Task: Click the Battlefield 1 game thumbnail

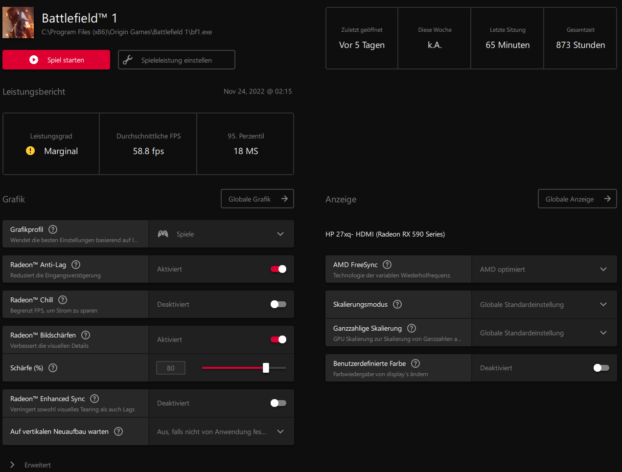Action: coord(18,22)
